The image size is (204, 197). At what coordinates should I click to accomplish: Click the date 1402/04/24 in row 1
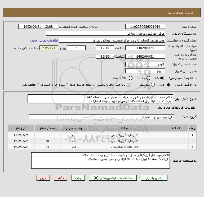21,135
